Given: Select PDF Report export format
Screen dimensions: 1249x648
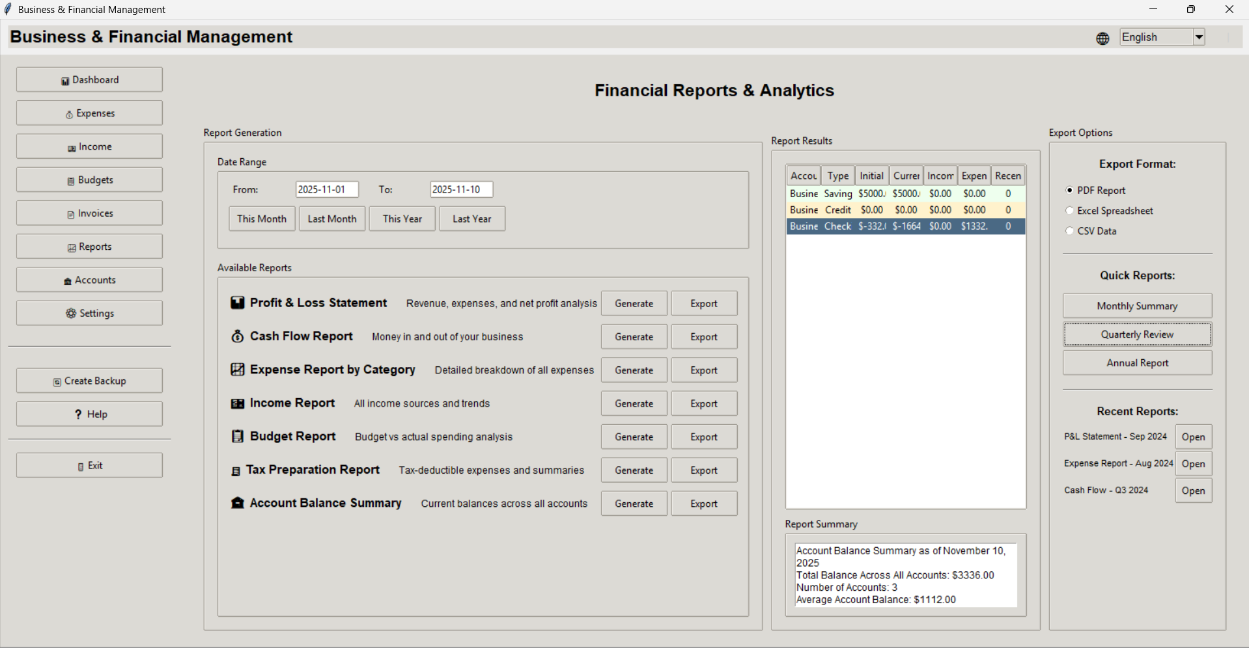Looking at the screenshot, I should (1069, 190).
